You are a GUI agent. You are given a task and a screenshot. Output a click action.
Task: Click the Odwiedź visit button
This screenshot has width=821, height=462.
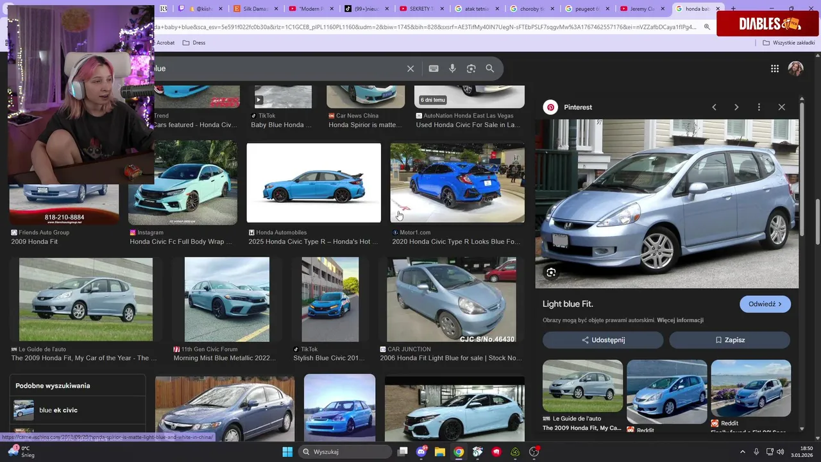point(765,304)
